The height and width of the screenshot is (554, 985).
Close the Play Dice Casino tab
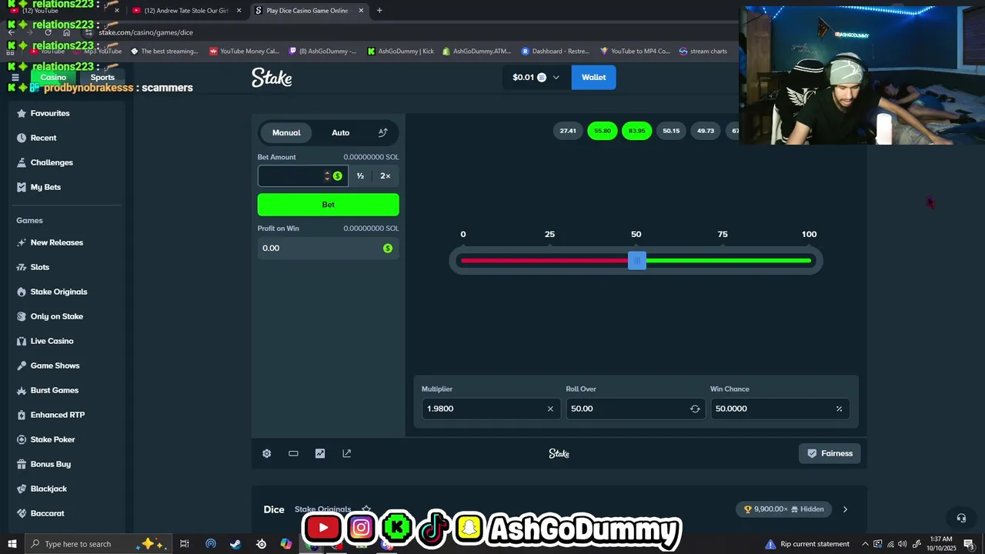pyautogui.click(x=361, y=11)
